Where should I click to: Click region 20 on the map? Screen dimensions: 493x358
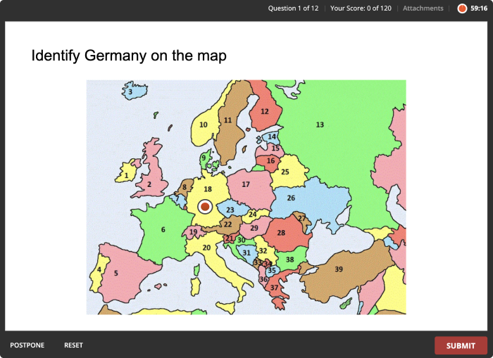pyautogui.click(x=206, y=248)
